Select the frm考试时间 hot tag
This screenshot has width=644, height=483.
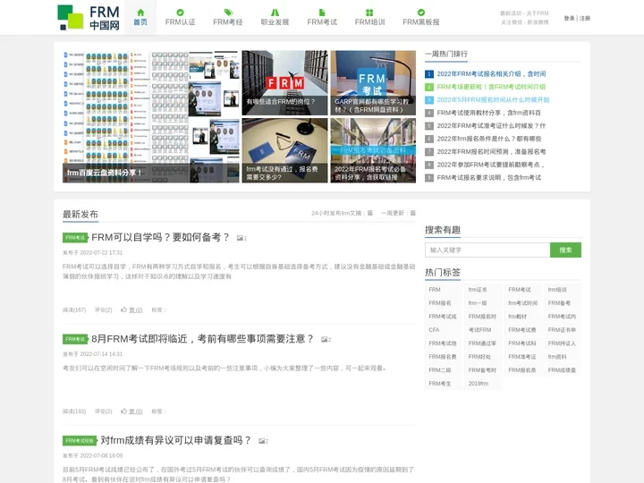pyautogui.click(x=523, y=303)
